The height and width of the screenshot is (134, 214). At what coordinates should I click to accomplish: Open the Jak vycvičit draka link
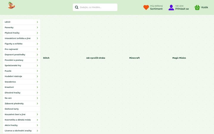95,58
